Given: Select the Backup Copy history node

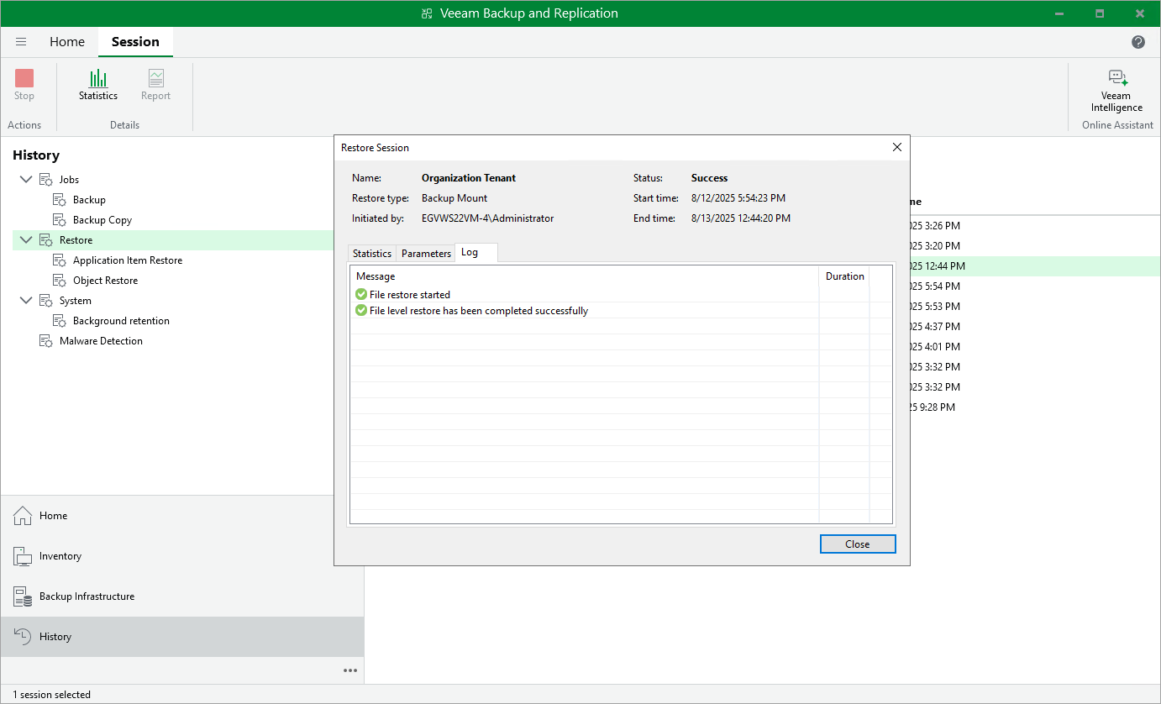Looking at the screenshot, I should (101, 219).
